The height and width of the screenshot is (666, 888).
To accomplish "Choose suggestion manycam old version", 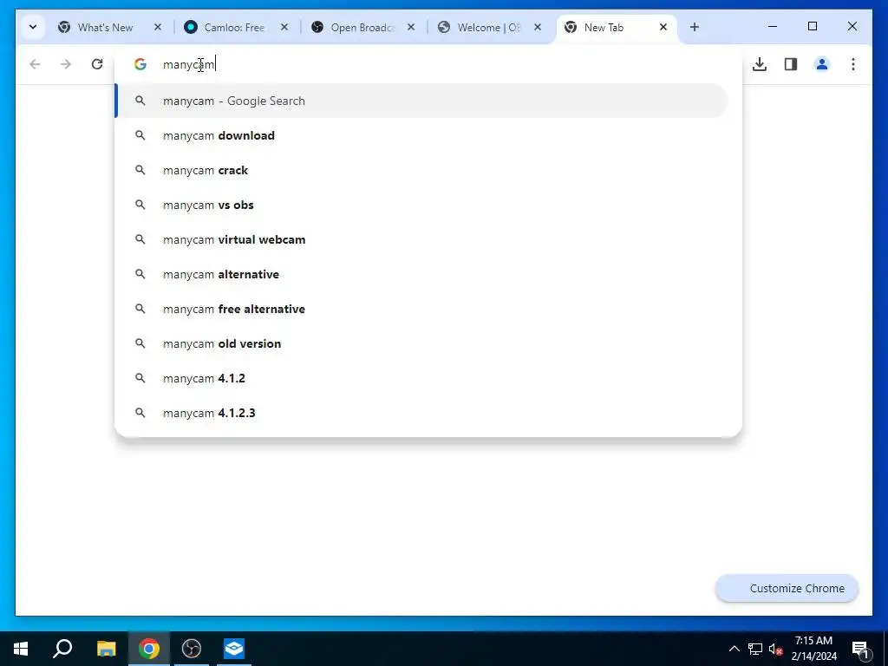I will (x=422, y=343).
